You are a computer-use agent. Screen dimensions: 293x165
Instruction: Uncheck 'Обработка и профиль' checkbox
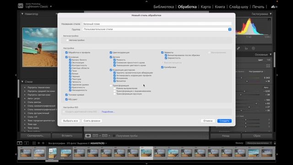66,53
